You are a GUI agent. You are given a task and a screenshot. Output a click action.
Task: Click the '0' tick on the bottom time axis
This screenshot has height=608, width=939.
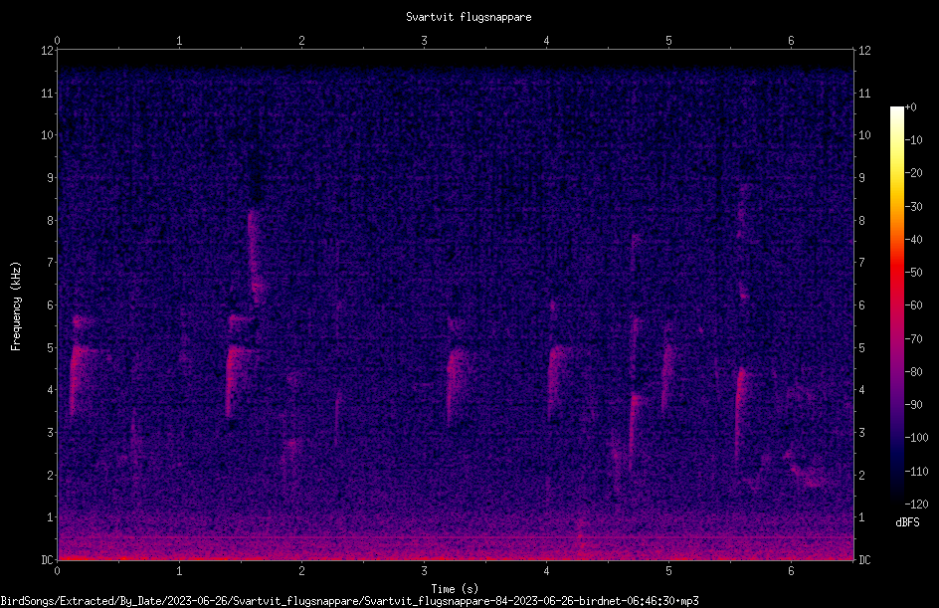[x=57, y=571]
